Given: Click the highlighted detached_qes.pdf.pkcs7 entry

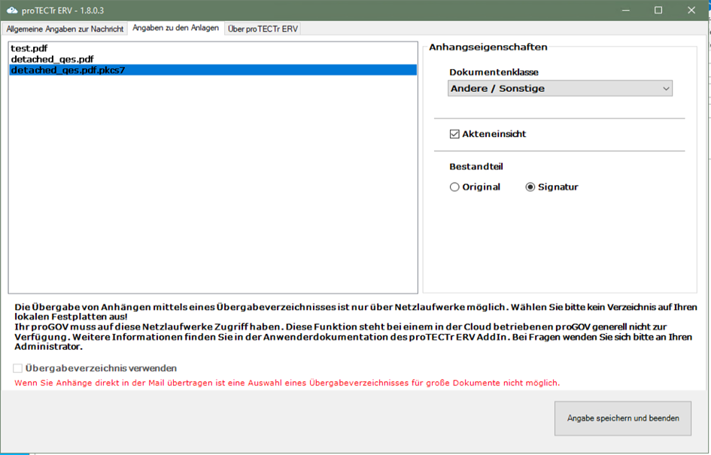Looking at the screenshot, I should [67, 70].
